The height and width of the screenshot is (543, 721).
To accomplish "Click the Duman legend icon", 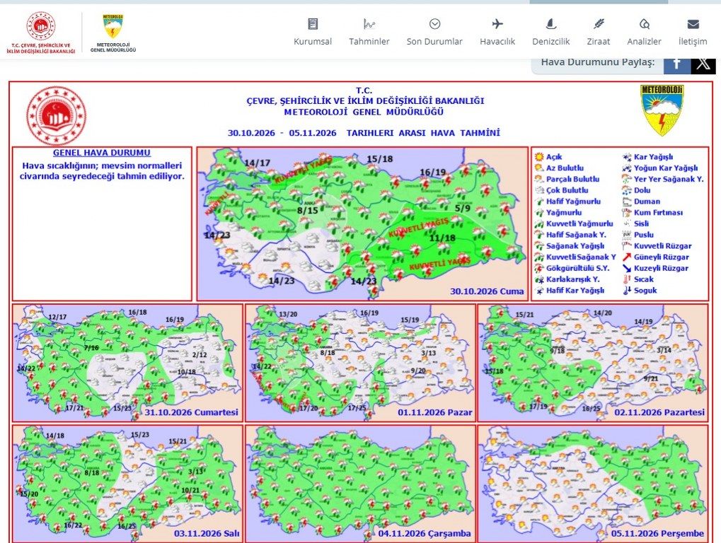I will coord(627,202).
